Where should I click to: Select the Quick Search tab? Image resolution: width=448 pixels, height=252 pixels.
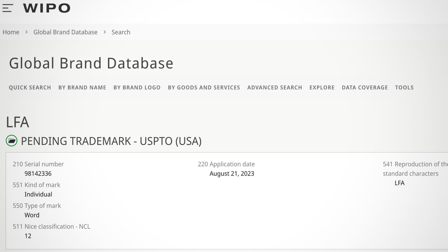pos(30,88)
